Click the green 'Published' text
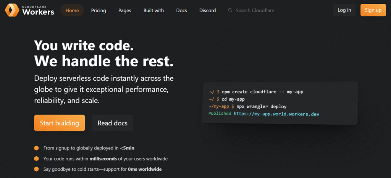Image resolution: width=391 pixels, height=178 pixels. pos(220,114)
